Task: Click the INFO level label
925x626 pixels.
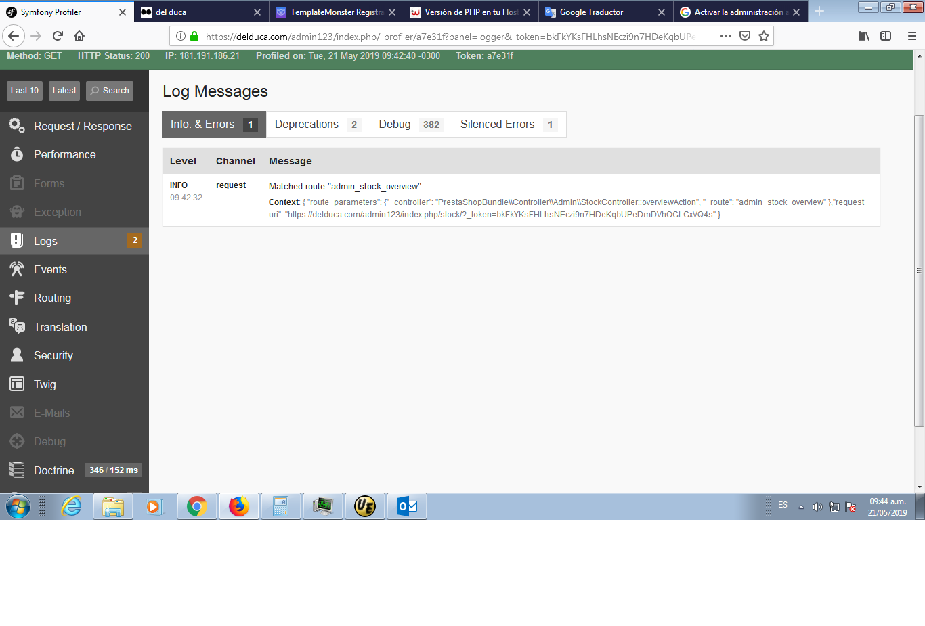Action: pyautogui.click(x=179, y=185)
